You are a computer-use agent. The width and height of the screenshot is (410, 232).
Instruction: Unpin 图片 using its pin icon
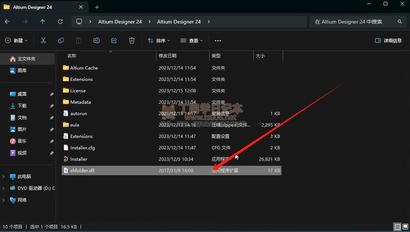pyautogui.click(x=52, y=130)
